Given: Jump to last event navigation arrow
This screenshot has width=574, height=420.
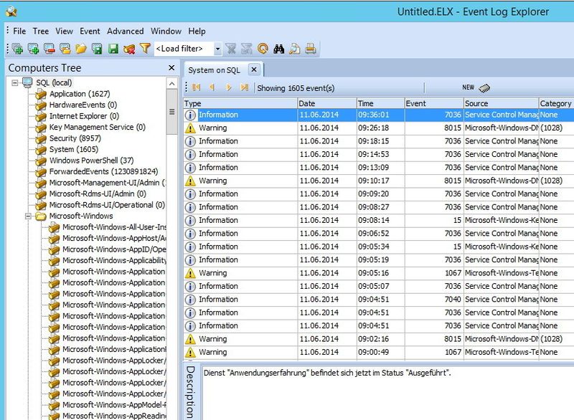Looking at the screenshot, I should 244,87.
